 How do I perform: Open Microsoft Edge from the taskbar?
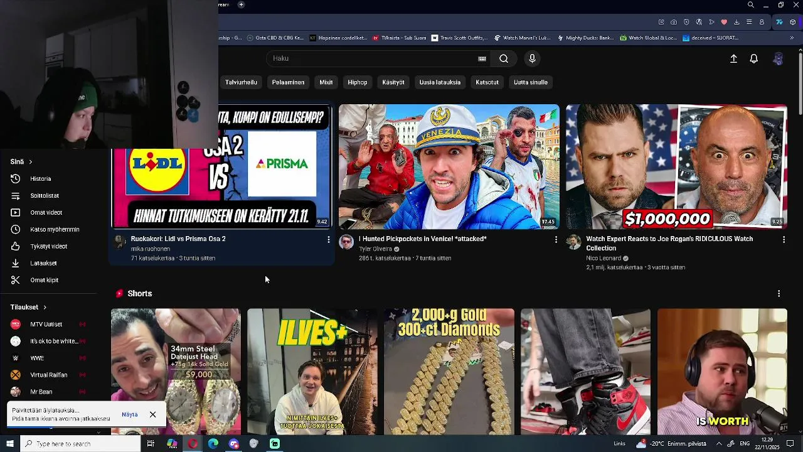pyautogui.click(x=213, y=444)
